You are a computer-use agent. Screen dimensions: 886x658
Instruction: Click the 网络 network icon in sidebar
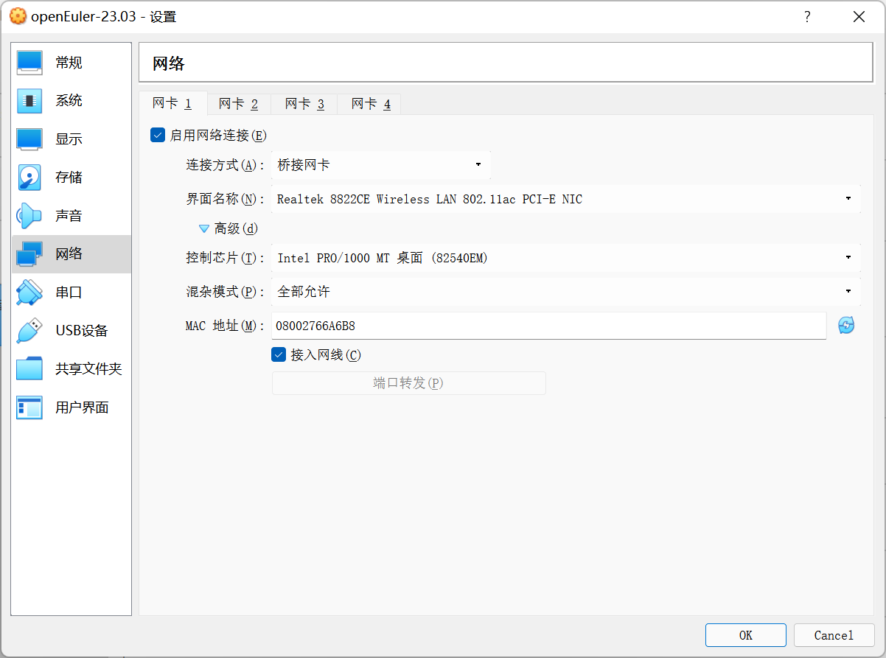point(29,254)
